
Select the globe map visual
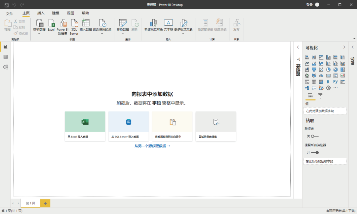[307, 76]
